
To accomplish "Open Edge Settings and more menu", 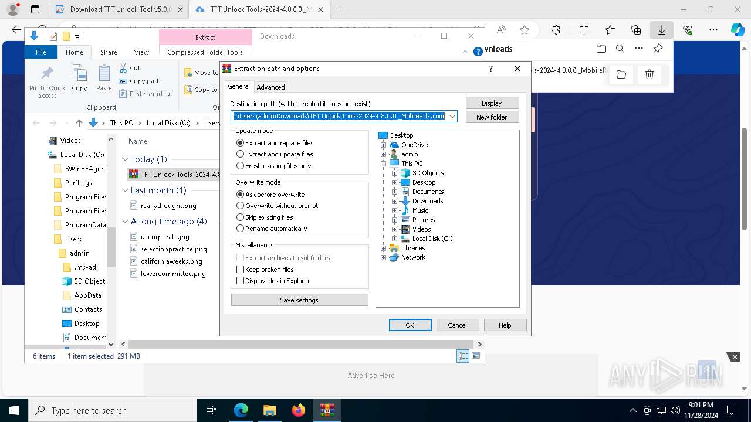I will click(x=713, y=30).
